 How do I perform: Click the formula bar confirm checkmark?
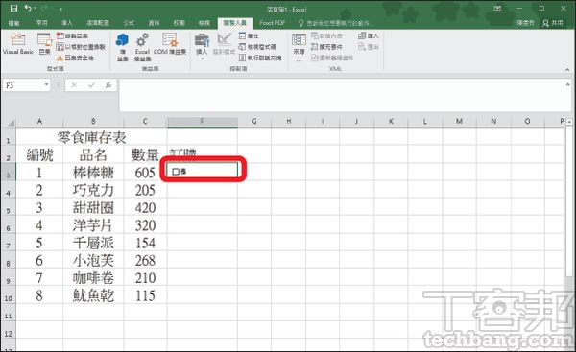[91, 85]
